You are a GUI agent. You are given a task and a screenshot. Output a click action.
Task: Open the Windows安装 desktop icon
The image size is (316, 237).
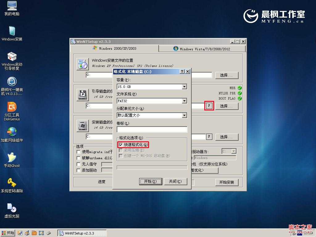click(12, 32)
